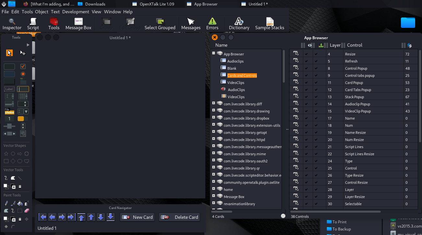The image size is (422, 235).
Task: Click the label field tool in Tools palette
Action: click(9, 89)
